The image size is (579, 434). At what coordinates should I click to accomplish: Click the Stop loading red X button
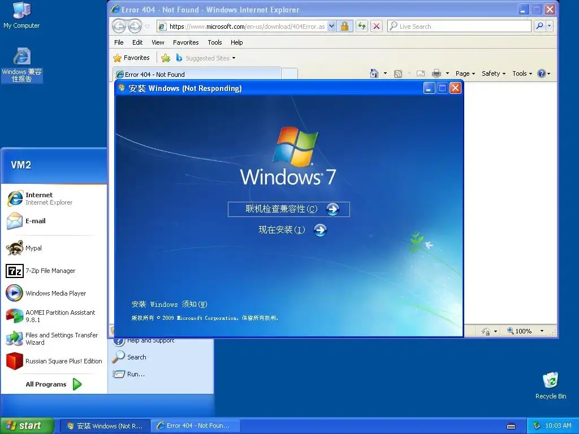(376, 26)
